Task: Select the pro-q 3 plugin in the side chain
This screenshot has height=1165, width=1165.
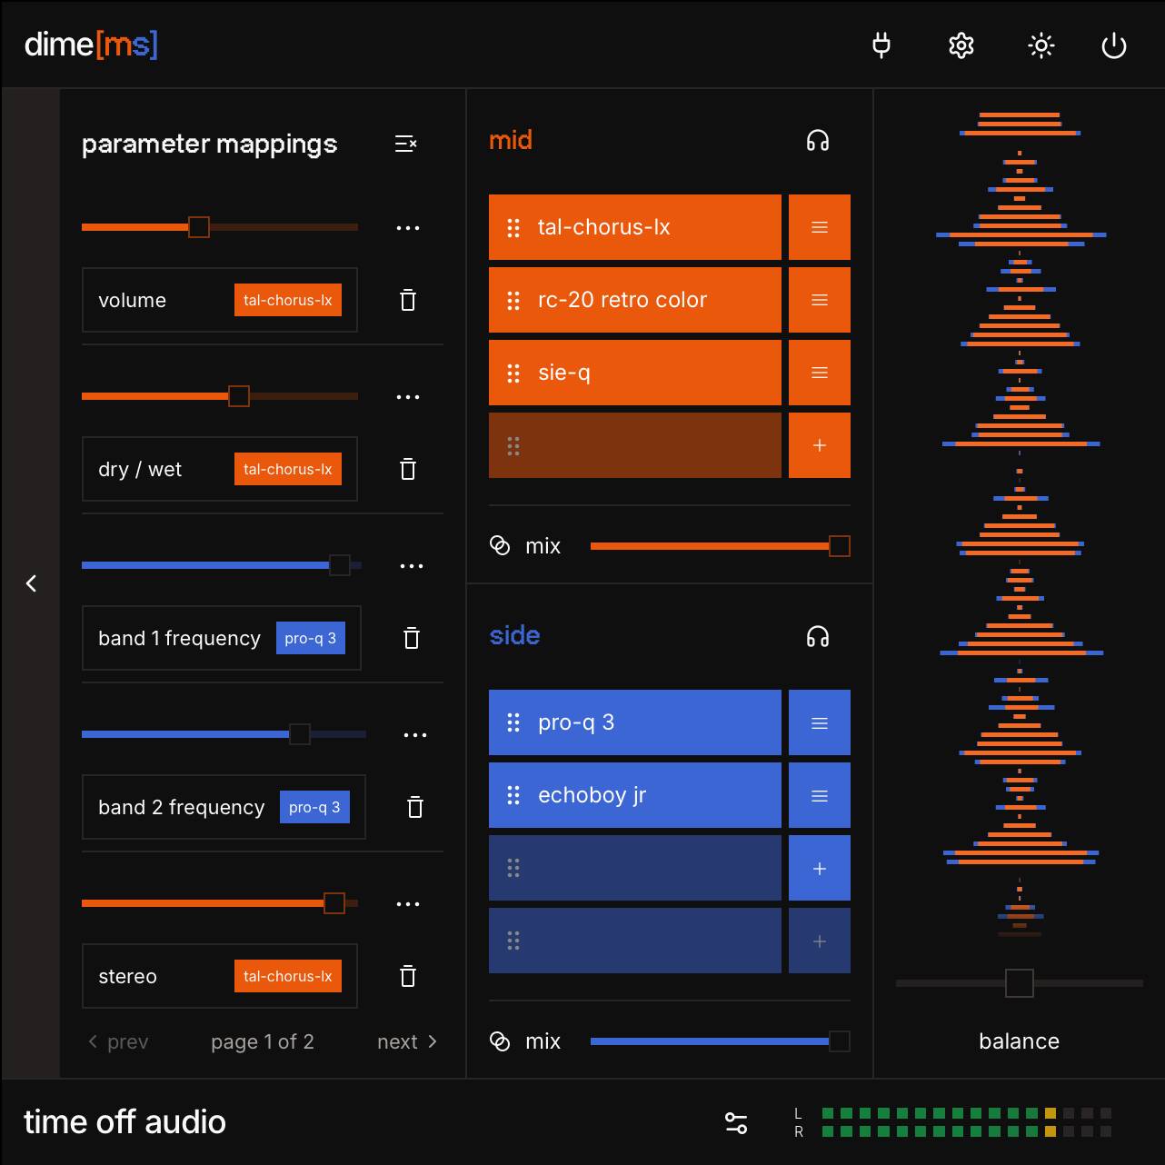Action: click(x=634, y=722)
